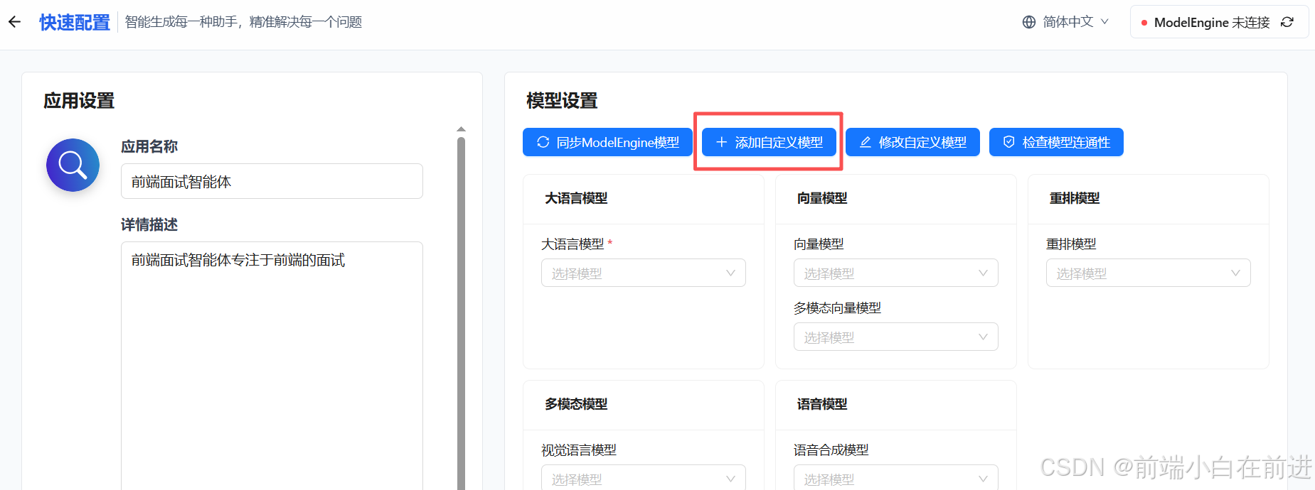Image resolution: width=1315 pixels, height=490 pixels.
Task: Click the back arrow icon
Action: (x=14, y=22)
